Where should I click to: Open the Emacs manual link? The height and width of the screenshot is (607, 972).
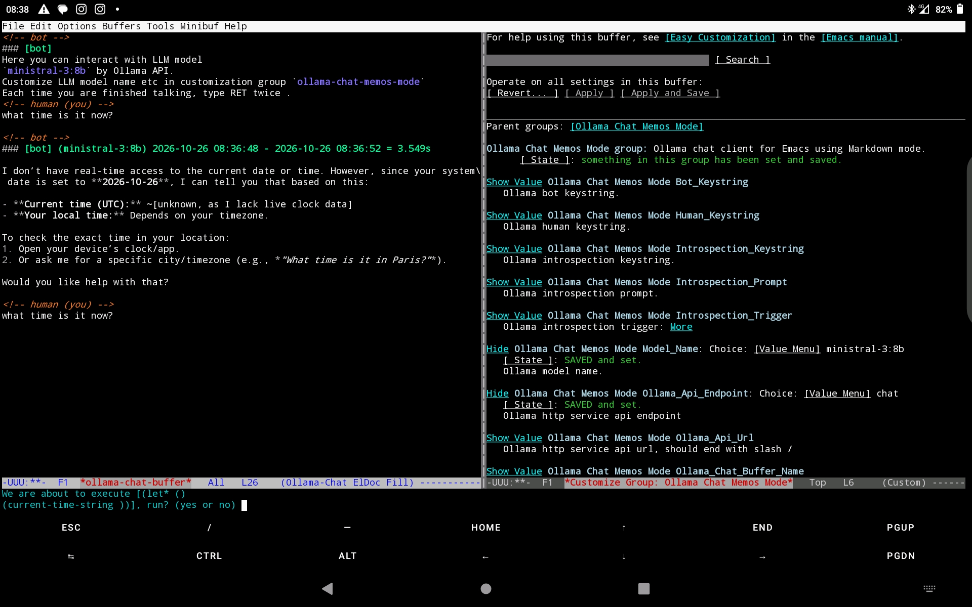click(860, 37)
